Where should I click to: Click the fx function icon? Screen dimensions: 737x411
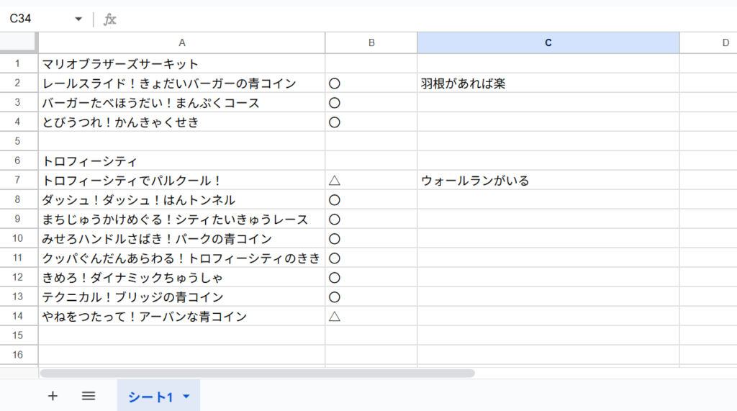point(109,19)
